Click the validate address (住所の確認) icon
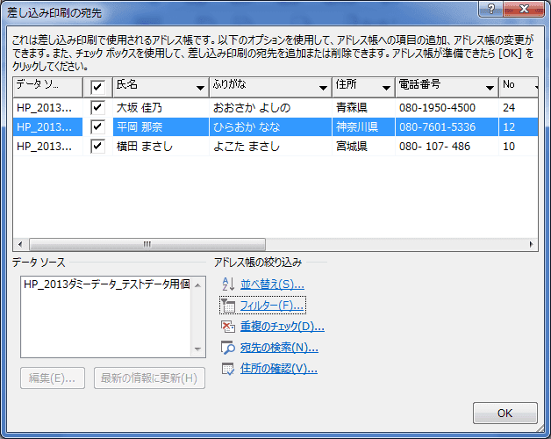The image size is (551, 439). (x=227, y=369)
